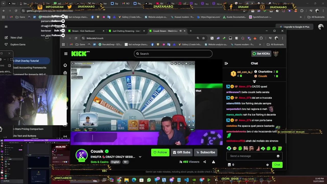
Task: Click the profile avatar next to Get KICKs
Action: coord(276,54)
